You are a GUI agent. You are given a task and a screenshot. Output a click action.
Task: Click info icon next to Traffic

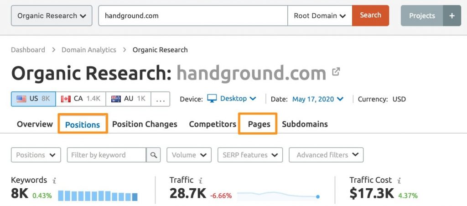tap(201, 180)
